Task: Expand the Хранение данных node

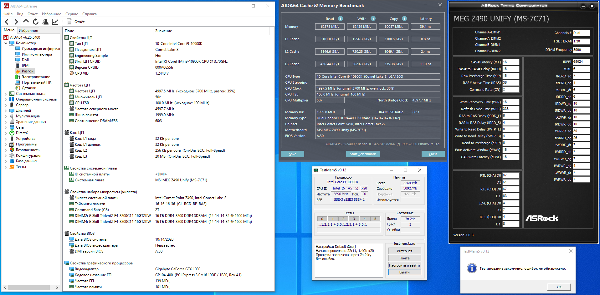Action: [x=6, y=122]
